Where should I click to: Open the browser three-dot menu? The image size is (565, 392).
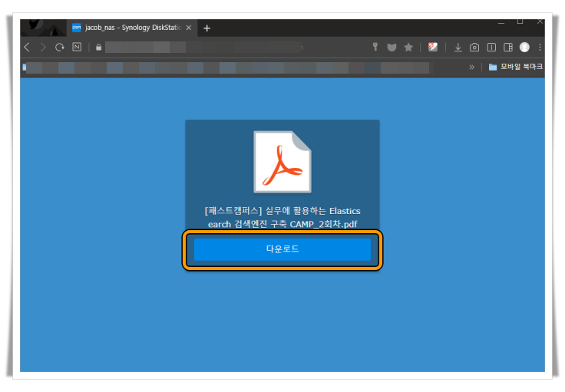tap(540, 47)
